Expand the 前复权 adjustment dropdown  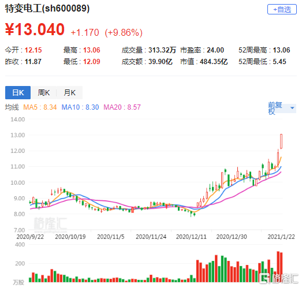(282, 108)
